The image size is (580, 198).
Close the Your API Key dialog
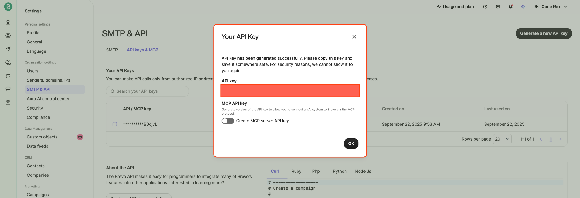coord(354,37)
